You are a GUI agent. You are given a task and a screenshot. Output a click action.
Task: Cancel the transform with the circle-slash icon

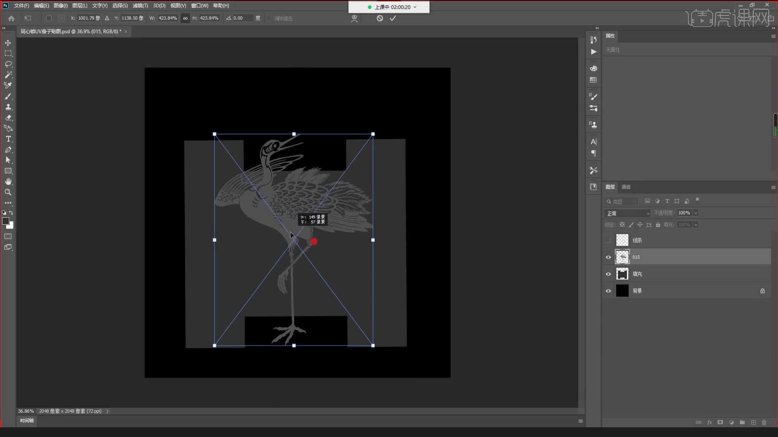[380, 18]
